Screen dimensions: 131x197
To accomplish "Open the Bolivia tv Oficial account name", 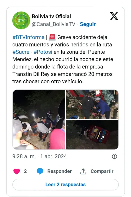I will click(51, 17).
